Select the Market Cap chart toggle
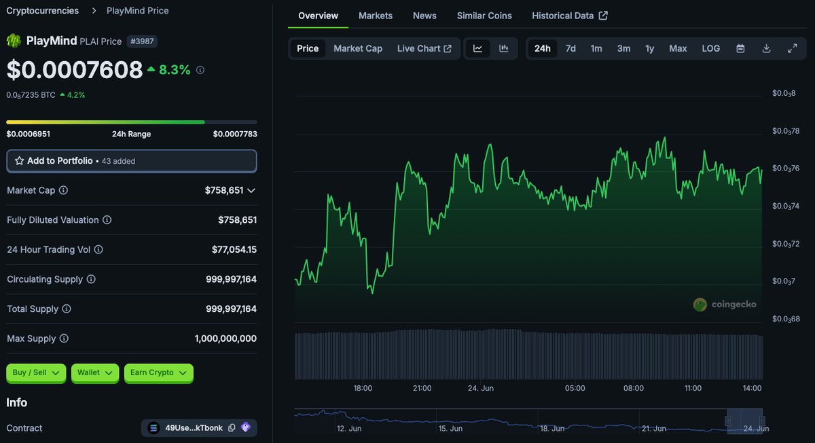 [358, 48]
